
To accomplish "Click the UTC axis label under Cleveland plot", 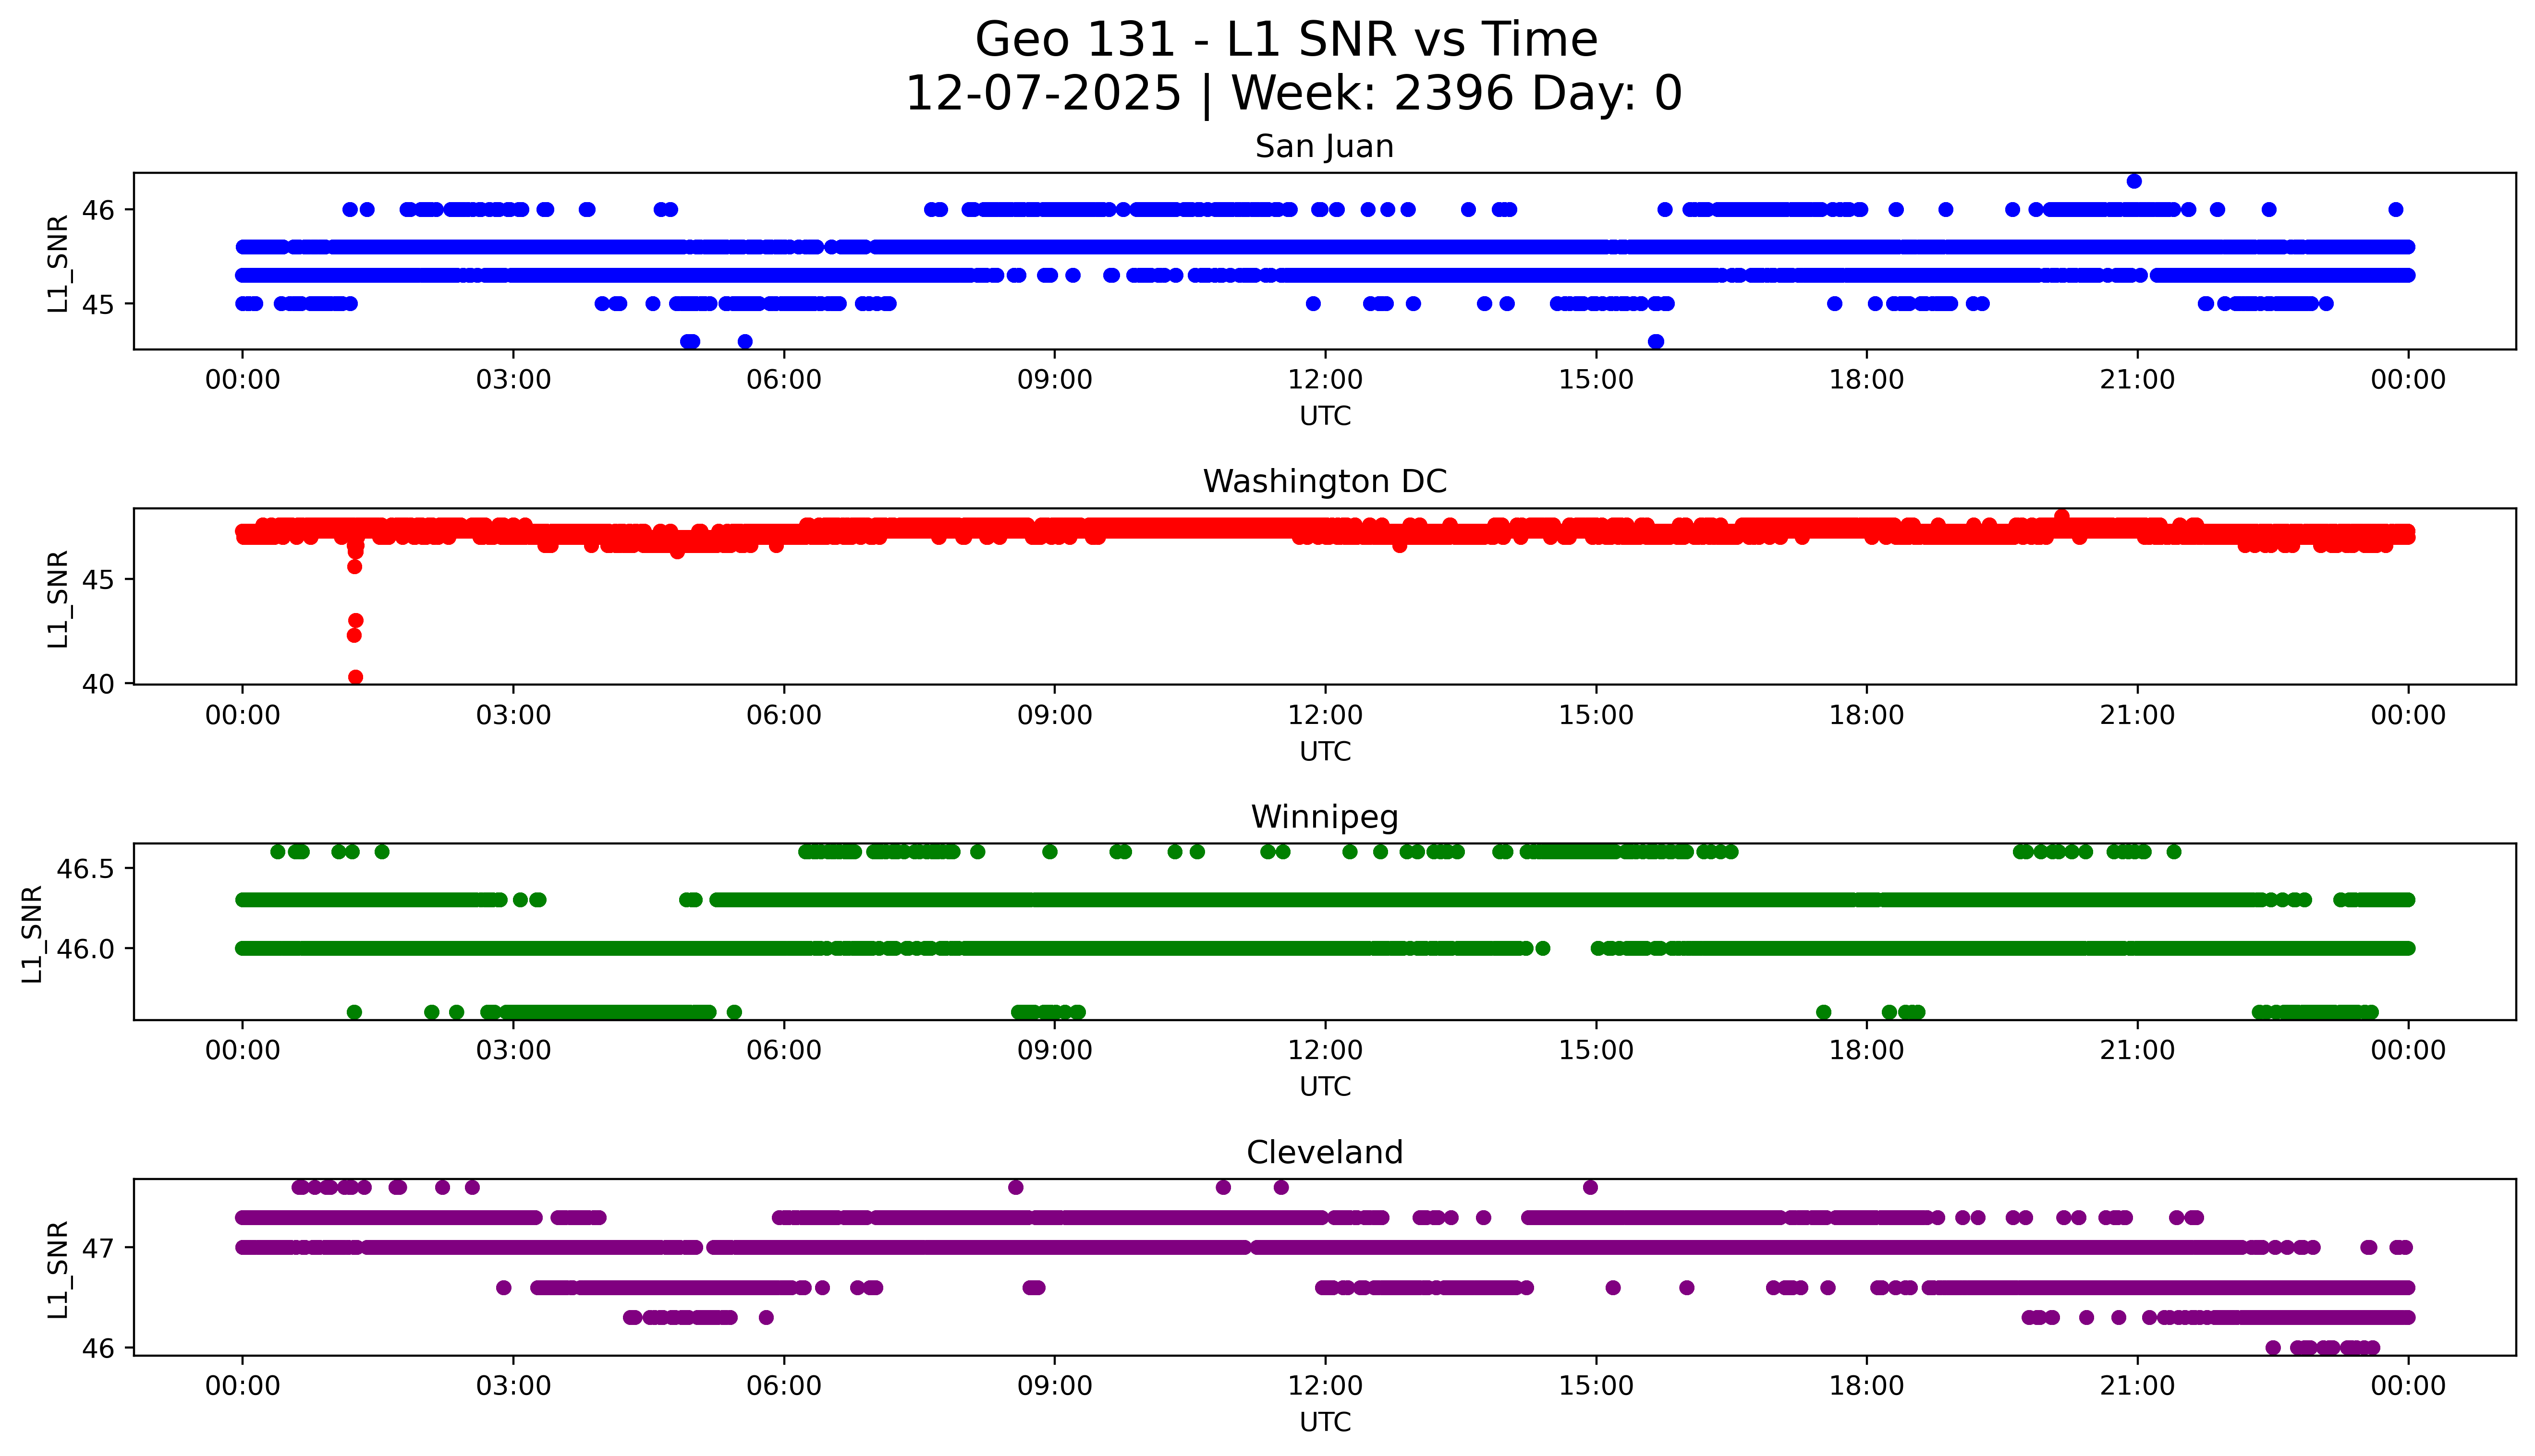I will coord(1325,1422).
